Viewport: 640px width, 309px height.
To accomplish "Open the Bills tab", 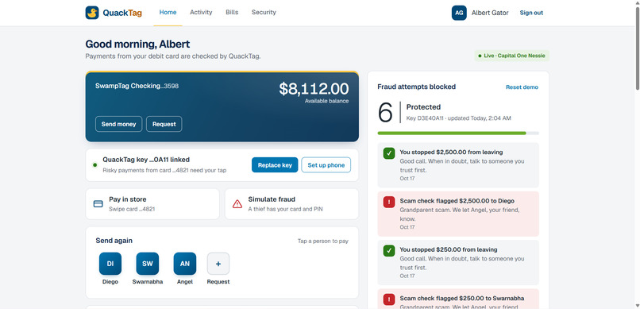I will tap(232, 12).
